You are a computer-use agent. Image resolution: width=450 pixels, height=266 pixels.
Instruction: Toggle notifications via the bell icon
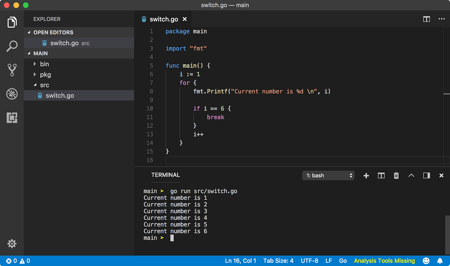pyautogui.click(x=440, y=261)
